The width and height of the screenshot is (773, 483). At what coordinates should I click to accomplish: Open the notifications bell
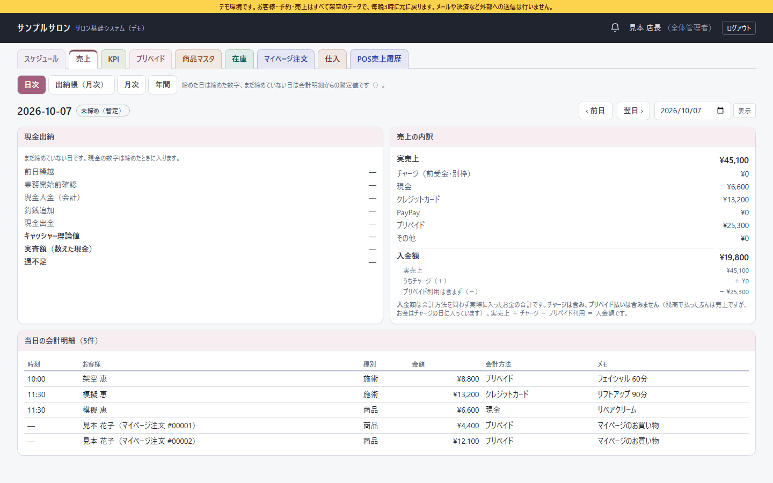coord(615,27)
